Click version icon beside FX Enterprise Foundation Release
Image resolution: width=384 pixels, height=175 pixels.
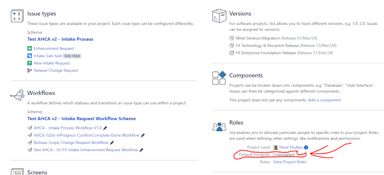coord(232,53)
